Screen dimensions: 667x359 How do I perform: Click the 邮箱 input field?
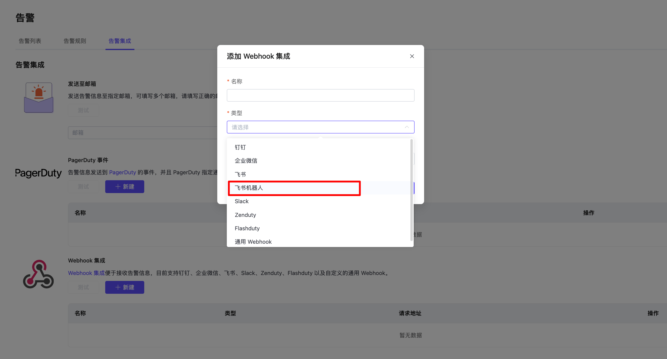click(x=143, y=133)
